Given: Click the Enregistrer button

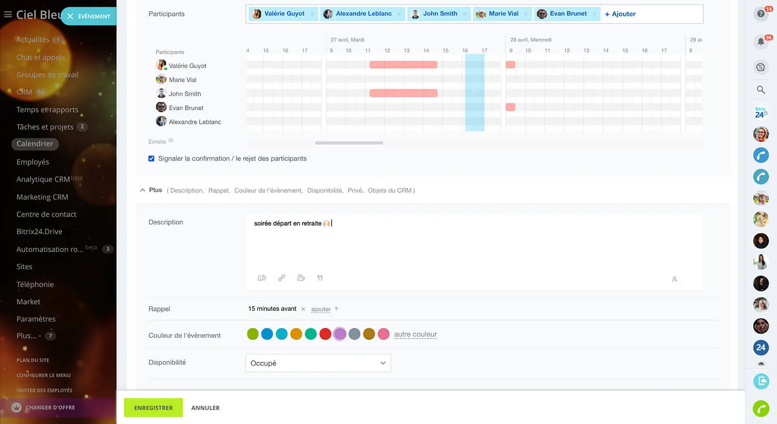Looking at the screenshot, I should coord(153,407).
